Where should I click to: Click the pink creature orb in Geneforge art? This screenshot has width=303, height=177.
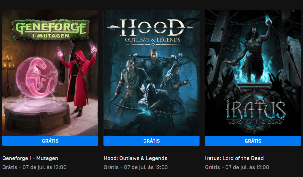pyautogui.click(x=37, y=77)
